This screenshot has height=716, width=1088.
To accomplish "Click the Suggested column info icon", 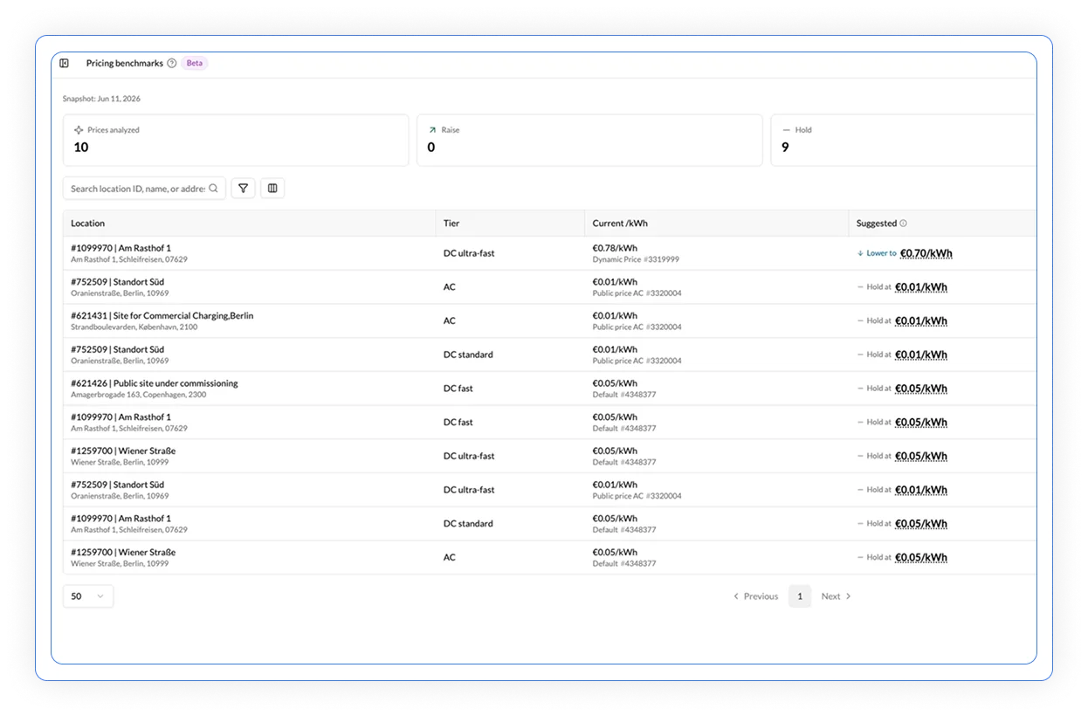I will (x=903, y=224).
